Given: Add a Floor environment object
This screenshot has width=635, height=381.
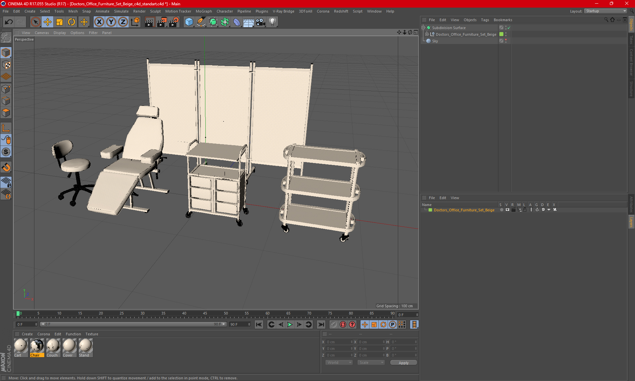Looking at the screenshot, I should [x=248, y=22].
